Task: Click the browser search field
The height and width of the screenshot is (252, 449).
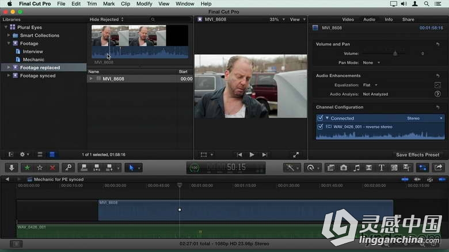Action: click(x=170, y=20)
